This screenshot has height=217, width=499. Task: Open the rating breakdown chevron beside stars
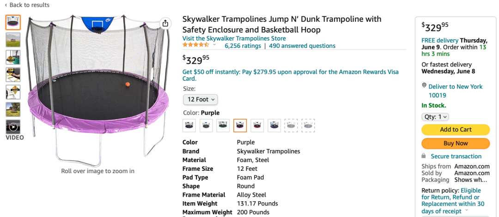[x=214, y=45]
